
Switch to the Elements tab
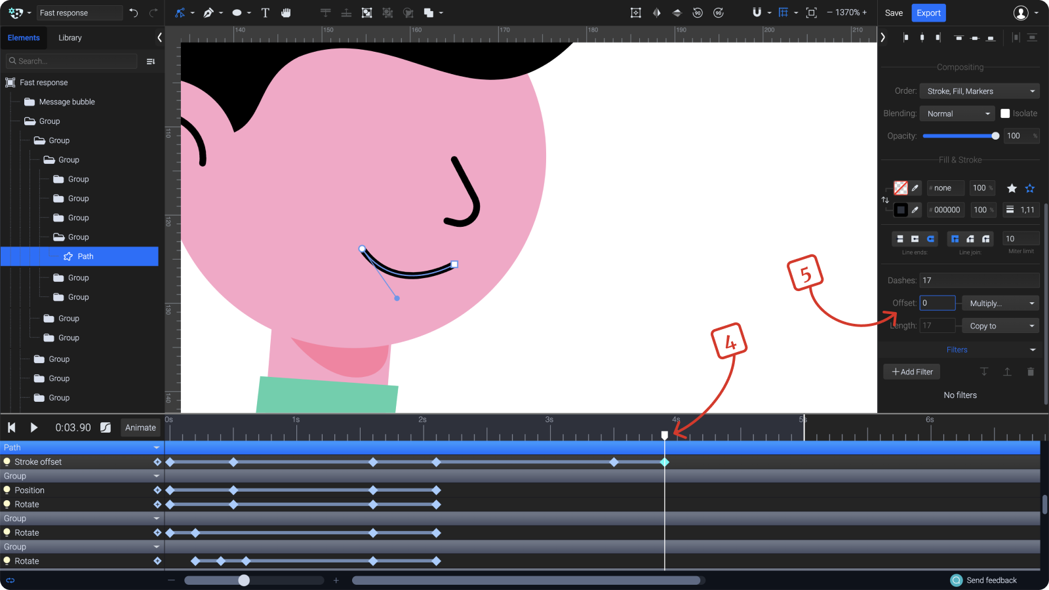pyautogui.click(x=24, y=37)
